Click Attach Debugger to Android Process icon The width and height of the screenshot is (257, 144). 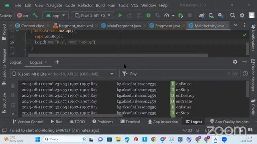tap(180, 16)
